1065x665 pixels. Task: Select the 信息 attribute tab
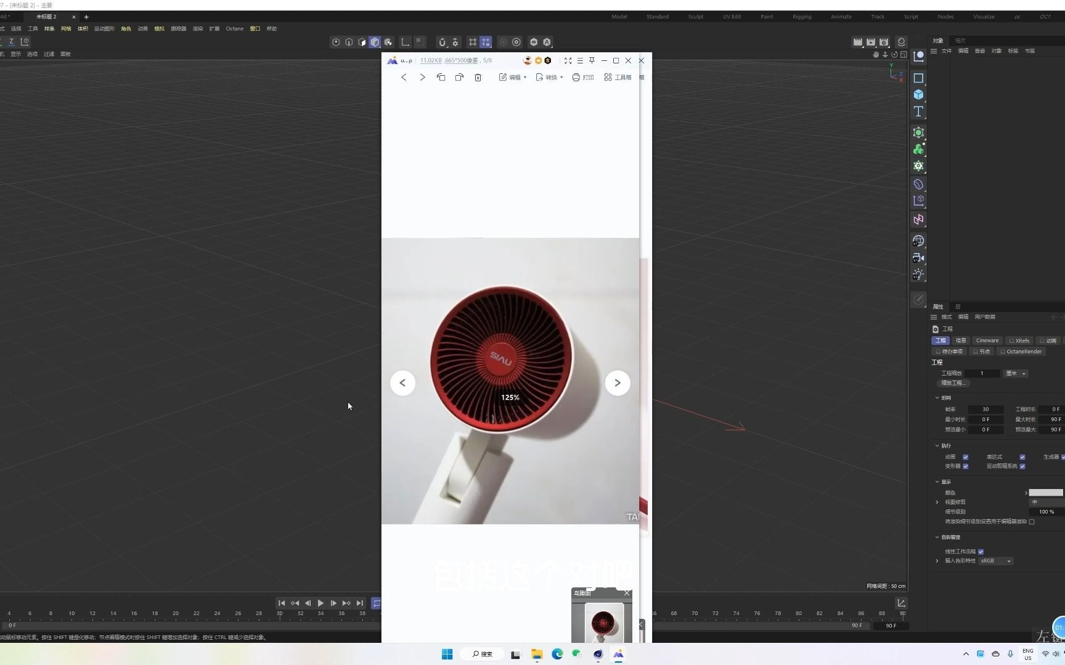[x=961, y=341]
